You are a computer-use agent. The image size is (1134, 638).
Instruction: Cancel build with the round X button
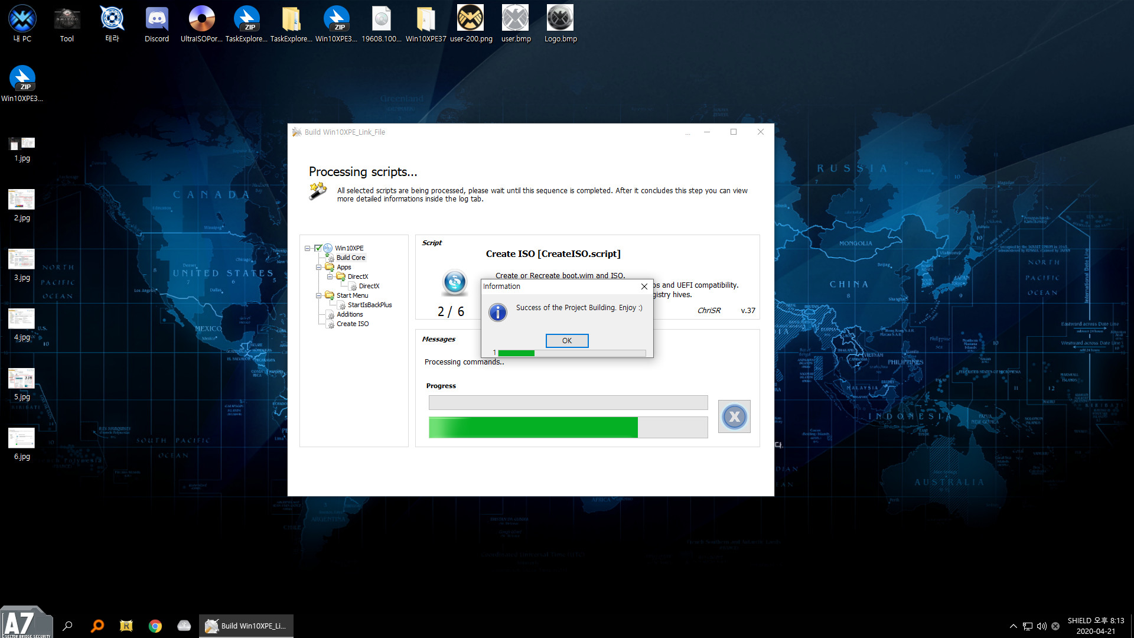(x=734, y=416)
